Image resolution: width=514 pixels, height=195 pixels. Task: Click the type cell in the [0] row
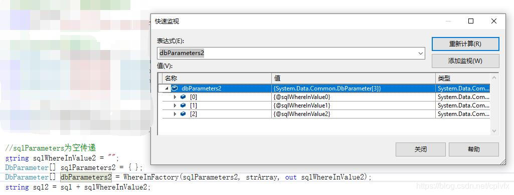(x=462, y=97)
